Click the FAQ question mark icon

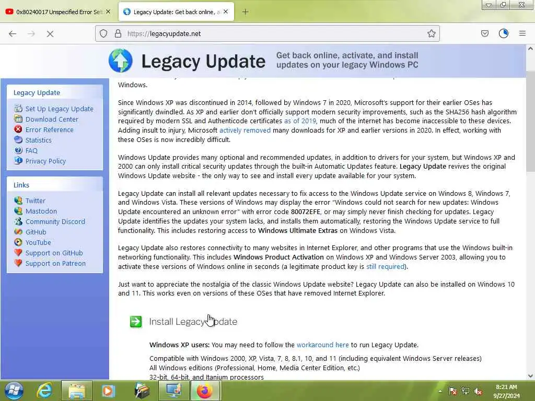18,150
